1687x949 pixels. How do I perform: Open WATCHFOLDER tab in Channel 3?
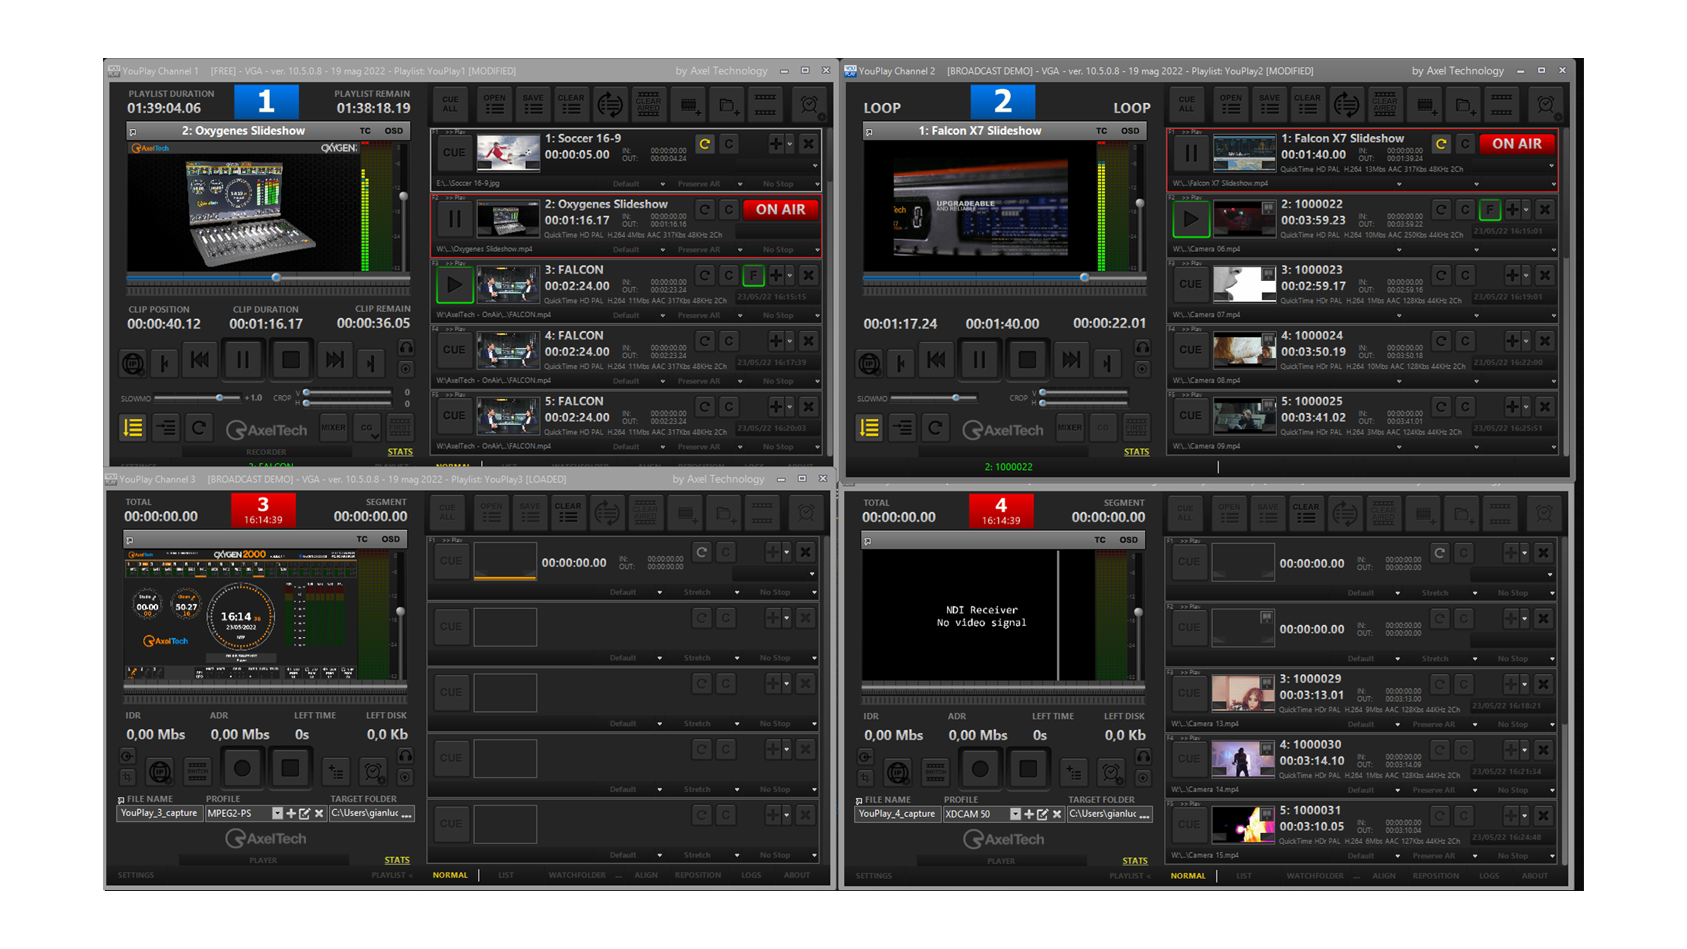coord(577,875)
